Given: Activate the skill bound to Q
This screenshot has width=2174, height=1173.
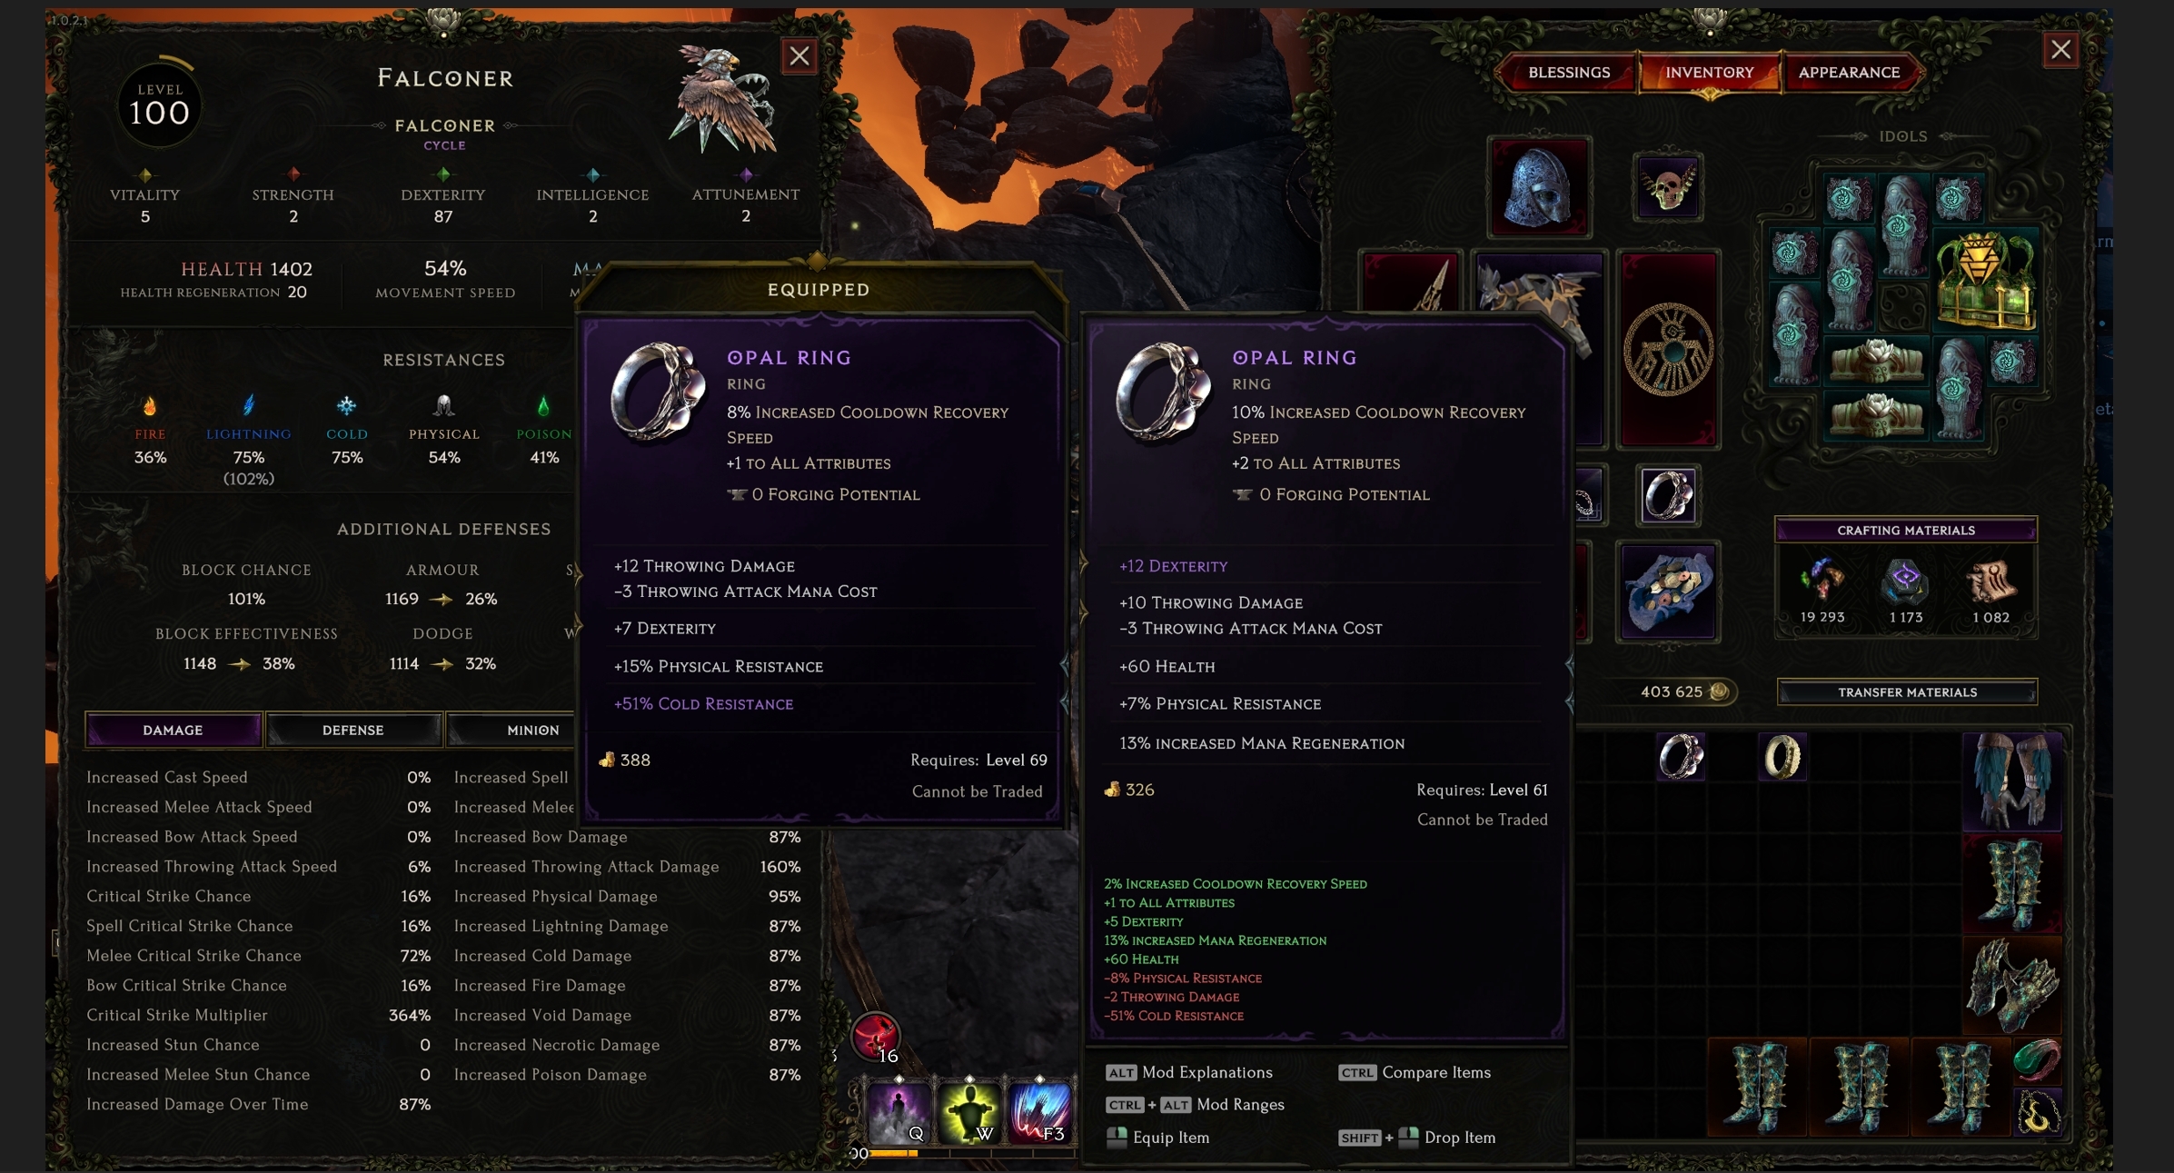Looking at the screenshot, I should click(898, 1112).
